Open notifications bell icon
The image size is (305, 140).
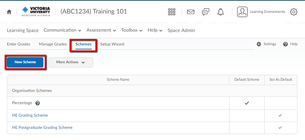click(x=220, y=12)
